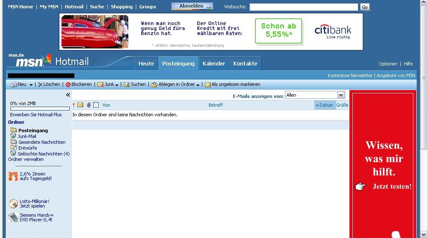Click the red Wissen was mir hilft ad
Viewport: 428px width, 238px height.
[383, 164]
